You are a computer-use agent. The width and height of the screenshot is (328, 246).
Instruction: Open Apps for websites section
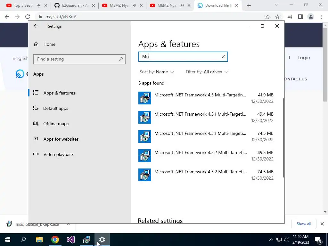[x=79, y=139]
